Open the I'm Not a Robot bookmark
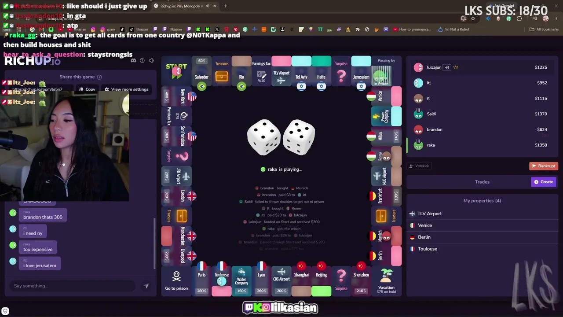563x317 pixels. [453, 29]
